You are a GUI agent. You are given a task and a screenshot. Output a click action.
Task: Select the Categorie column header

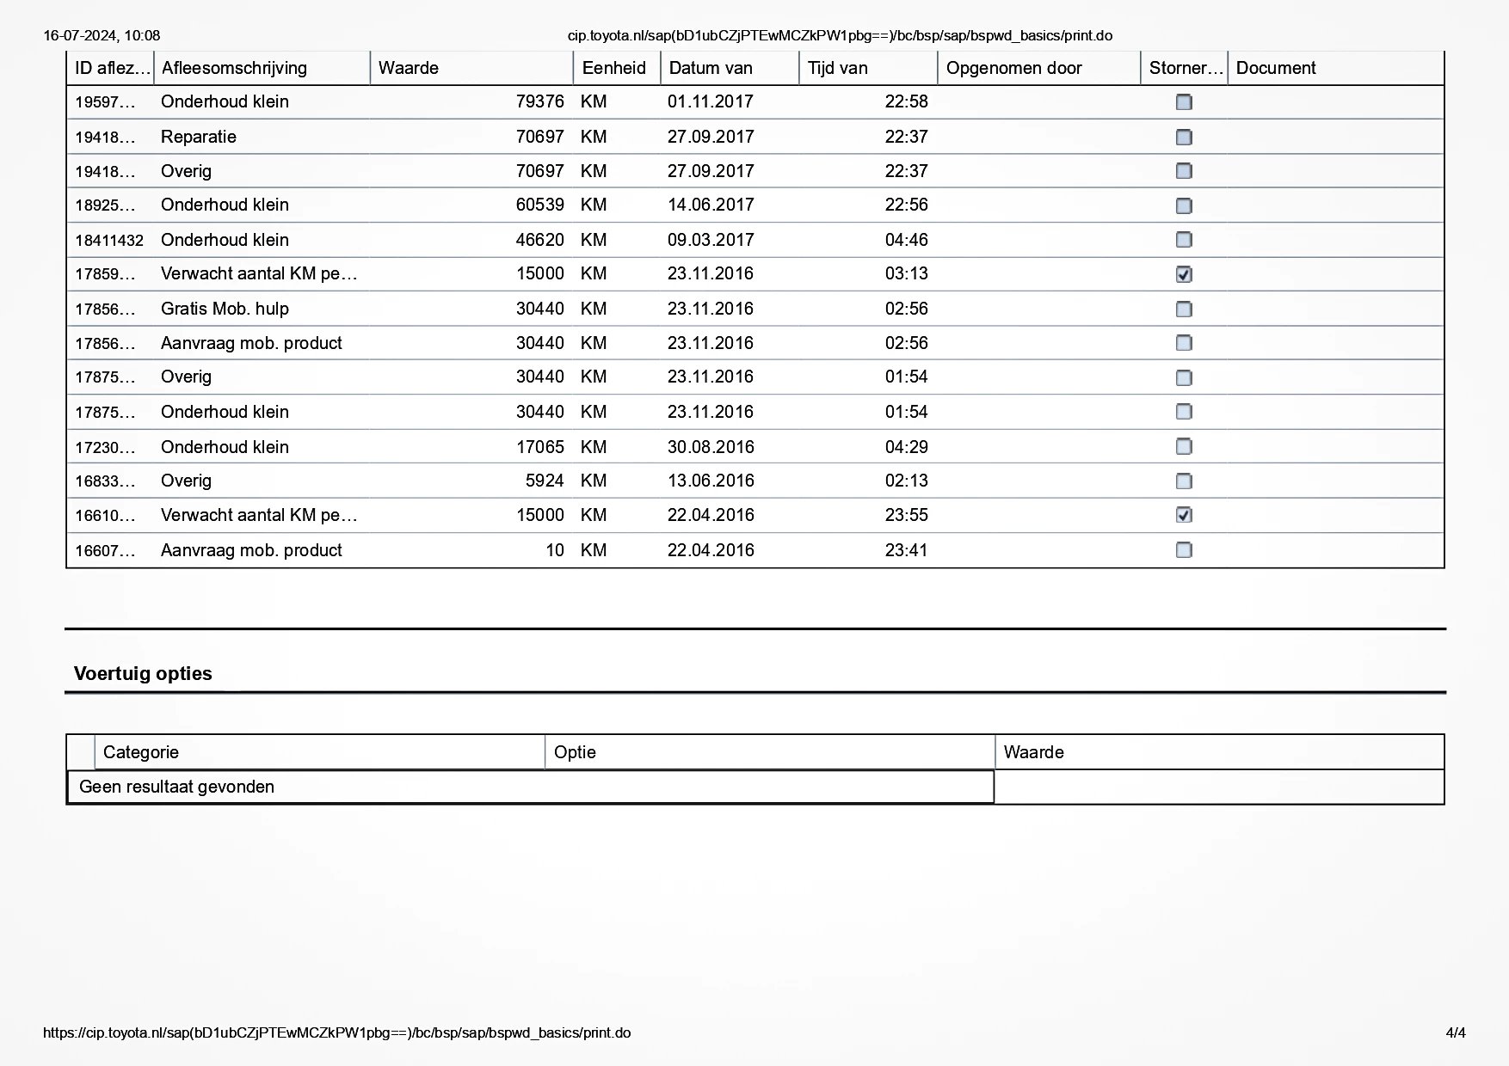tap(319, 752)
